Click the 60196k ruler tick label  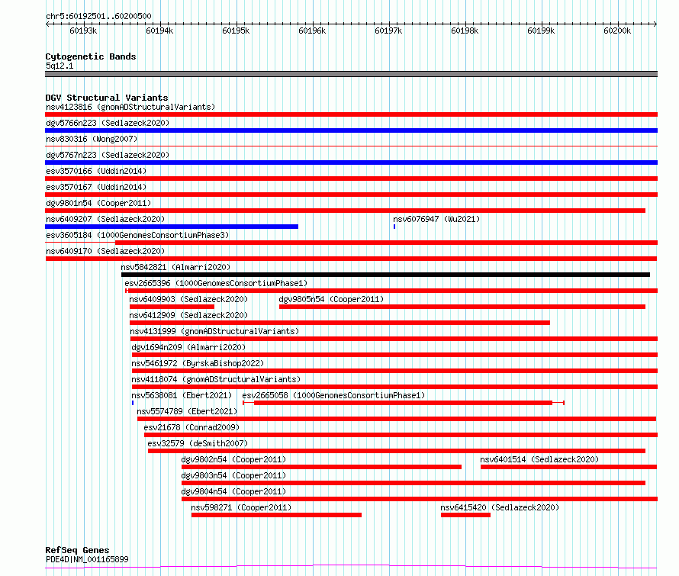click(x=312, y=31)
